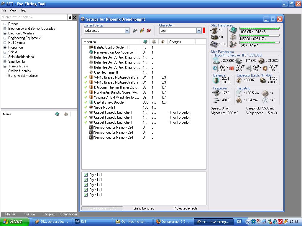Click the Capital Shield Booster I icon
Screen dimensions: 302x226
[91, 102]
